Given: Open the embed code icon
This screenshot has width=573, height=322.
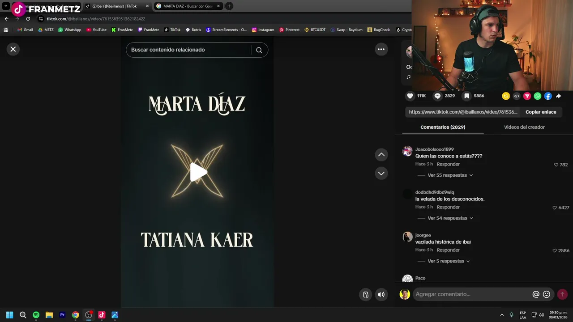Looking at the screenshot, I should [x=517, y=96].
